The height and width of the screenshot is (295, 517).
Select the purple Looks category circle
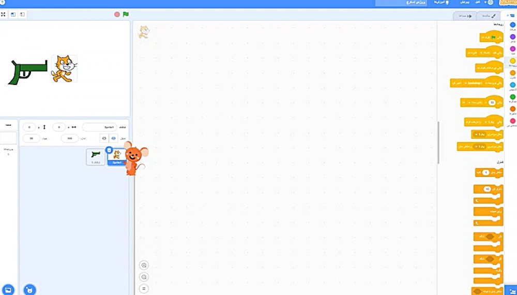point(512,36)
